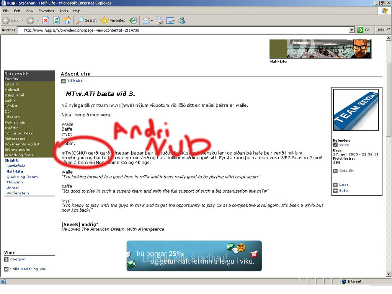Click the Edit page toolbar icon
Screen dimensions: 392x294
(x=170, y=21)
